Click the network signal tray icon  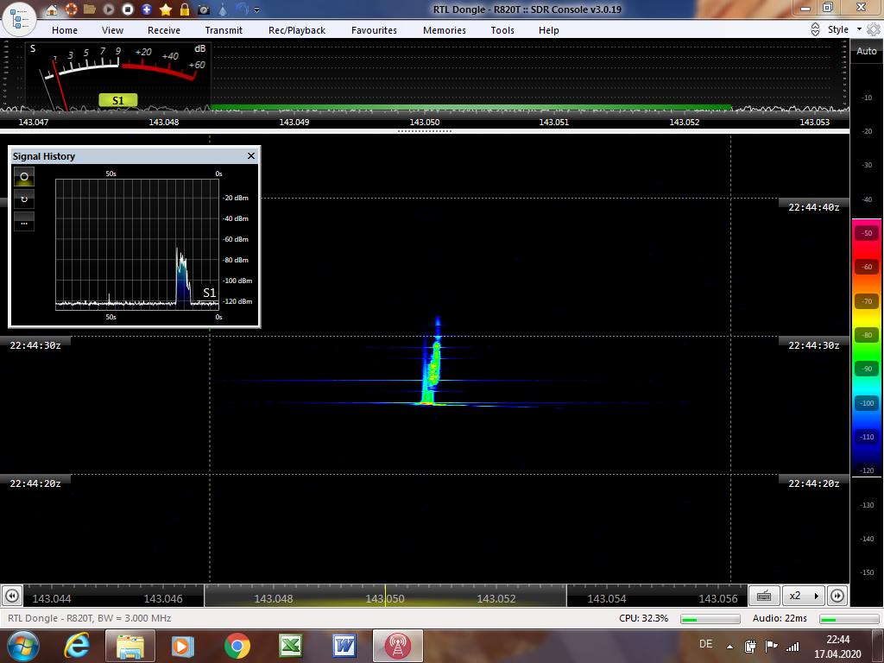tap(792, 646)
